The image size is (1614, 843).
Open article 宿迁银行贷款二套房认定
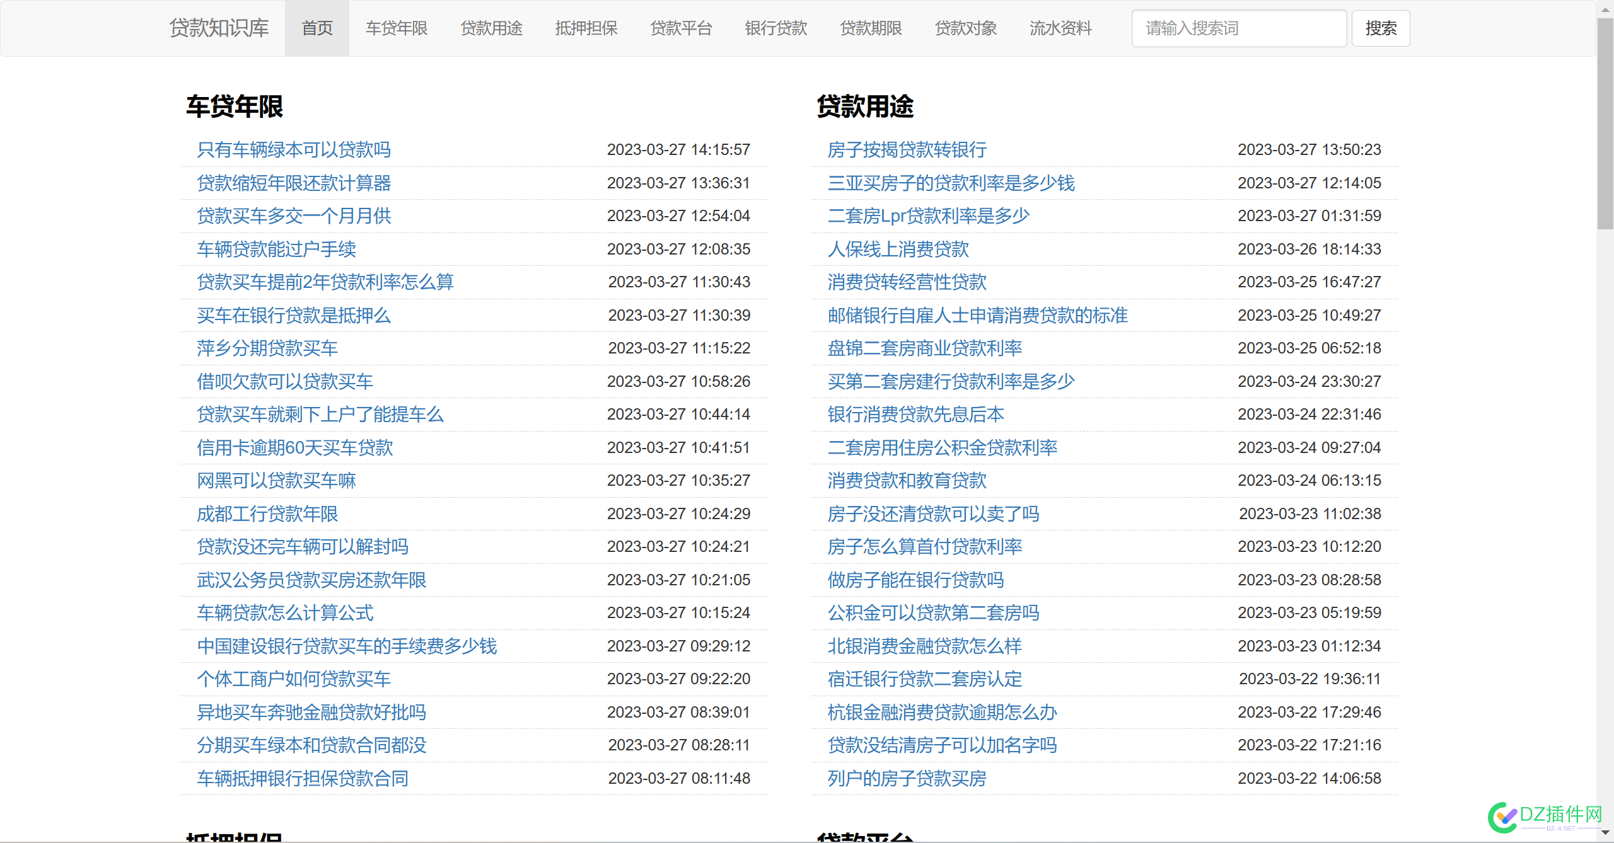pyautogui.click(x=924, y=679)
